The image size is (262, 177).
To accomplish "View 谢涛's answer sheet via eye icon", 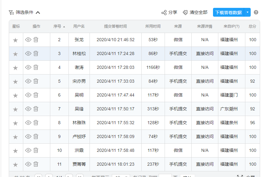I will click(28, 67).
